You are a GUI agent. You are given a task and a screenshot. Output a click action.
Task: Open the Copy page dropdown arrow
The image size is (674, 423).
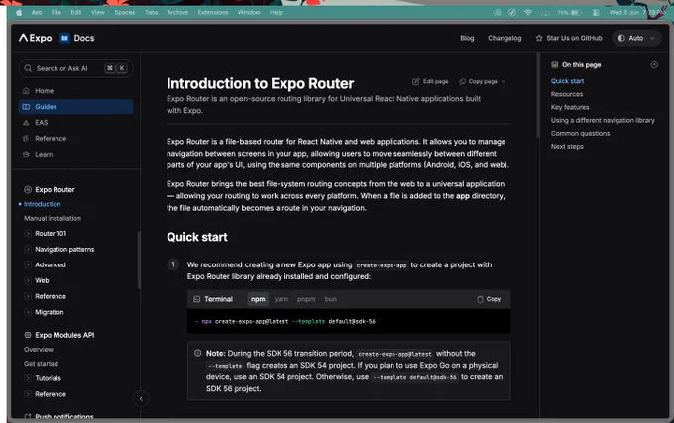pyautogui.click(x=504, y=81)
